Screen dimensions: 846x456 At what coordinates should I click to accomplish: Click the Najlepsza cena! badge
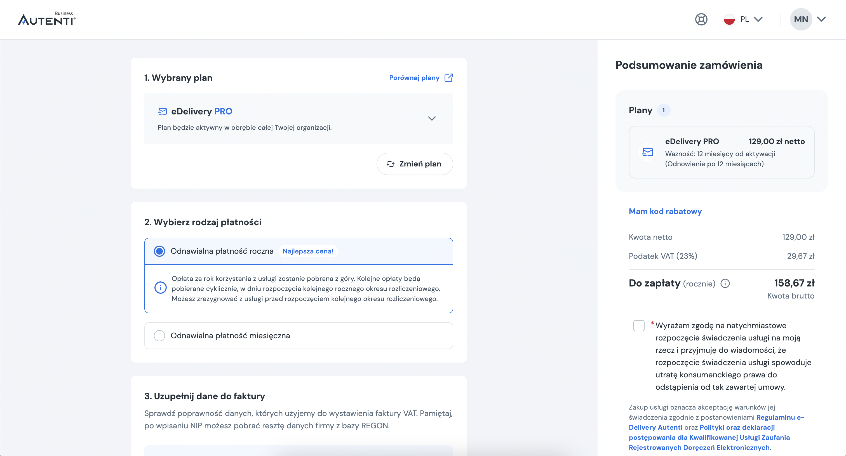[308, 251]
